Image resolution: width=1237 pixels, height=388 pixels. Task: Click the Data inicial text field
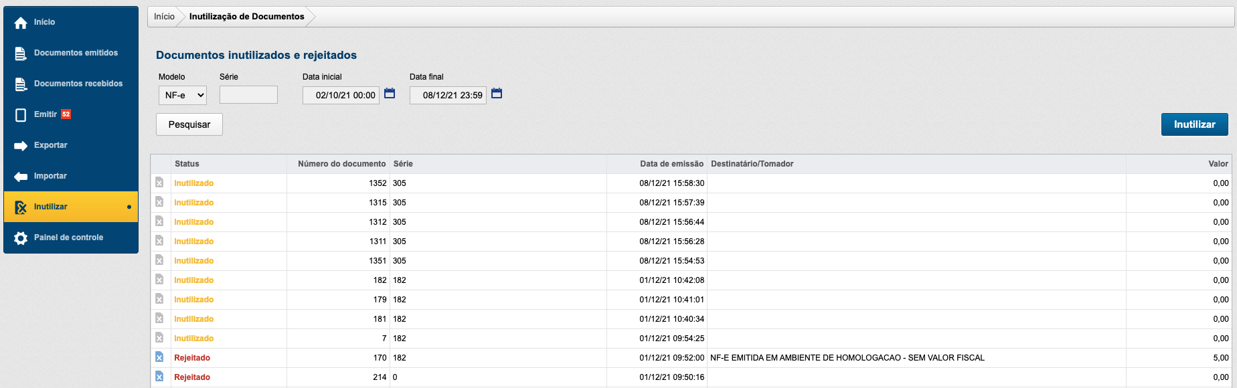coord(341,96)
